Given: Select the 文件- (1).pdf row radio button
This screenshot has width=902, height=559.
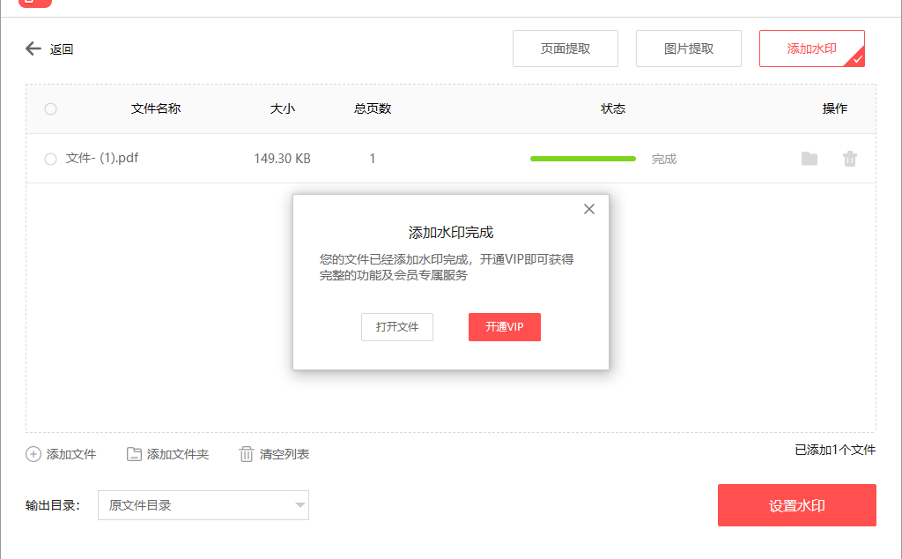Looking at the screenshot, I should tap(50, 159).
